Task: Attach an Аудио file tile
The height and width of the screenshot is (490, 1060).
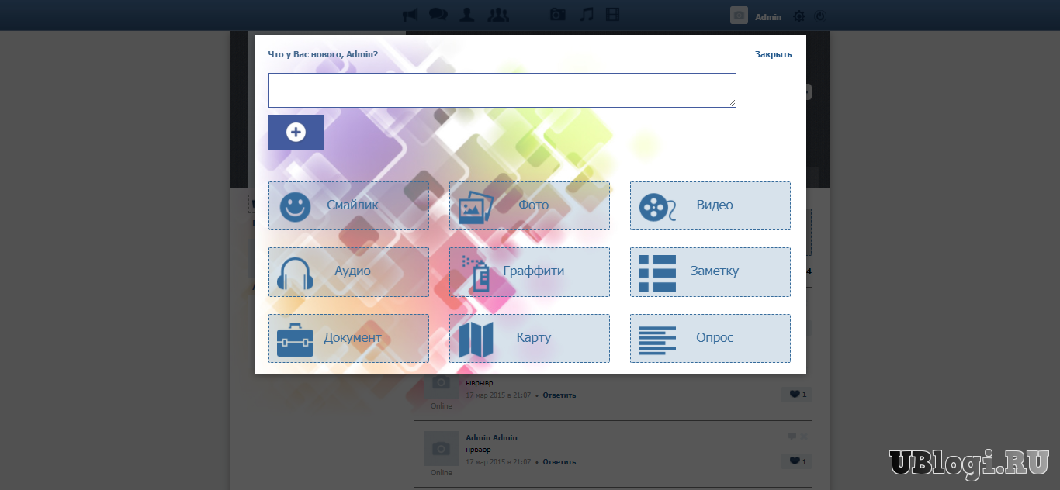Action: (x=348, y=272)
